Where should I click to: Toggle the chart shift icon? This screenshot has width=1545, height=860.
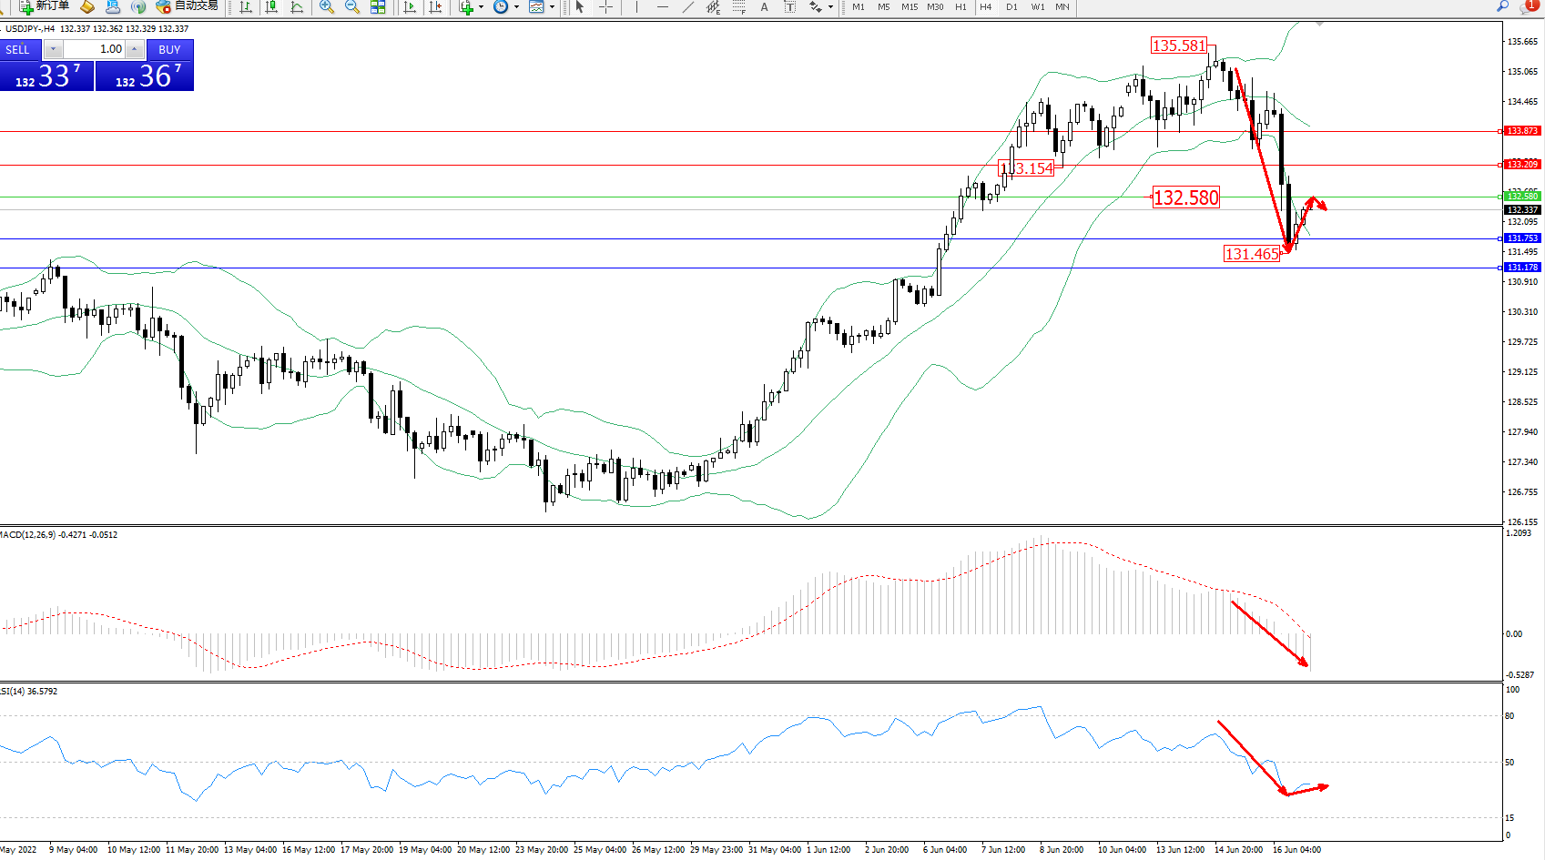[436, 7]
